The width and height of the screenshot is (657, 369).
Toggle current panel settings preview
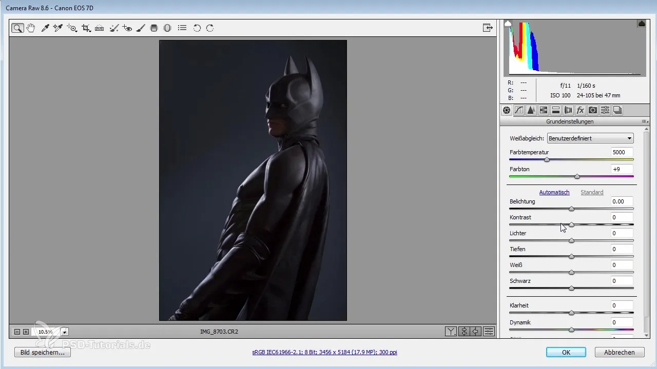click(489, 332)
